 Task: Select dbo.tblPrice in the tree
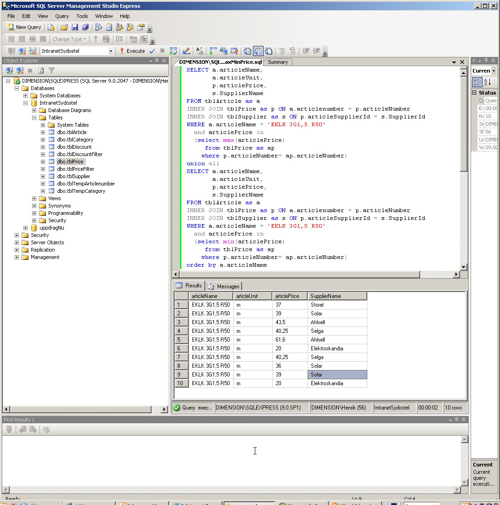70,162
